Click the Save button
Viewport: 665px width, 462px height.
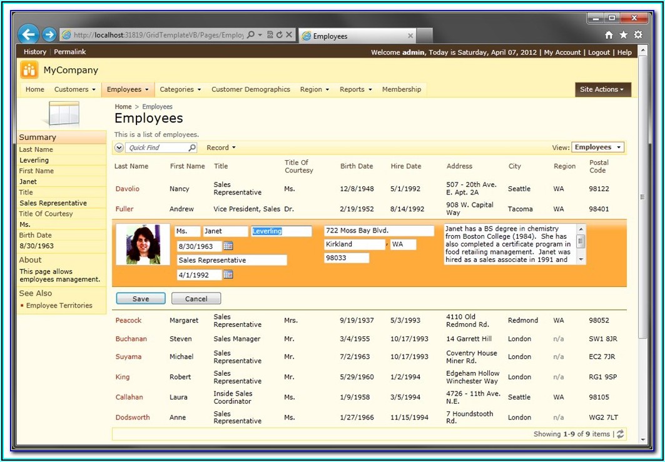tap(141, 299)
